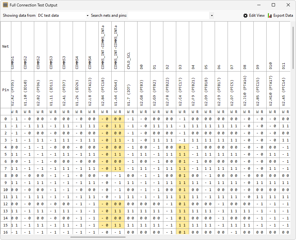
Task: Click the Edit View button label
Action: click(257, 15)
